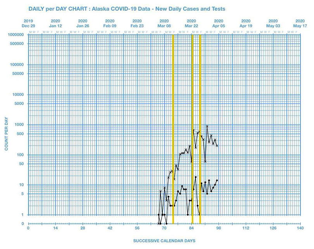Viewport: 314px width, 249px height.
Task: Click the COUNT PER DAY axis title
Action: pyautogui.click(x=6, y=129)
